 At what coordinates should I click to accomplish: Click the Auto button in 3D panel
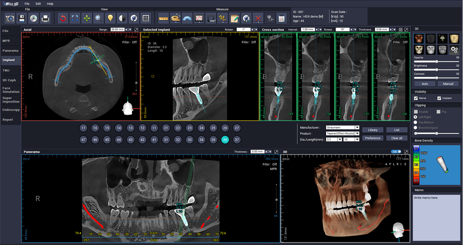[x=425, y=84]
